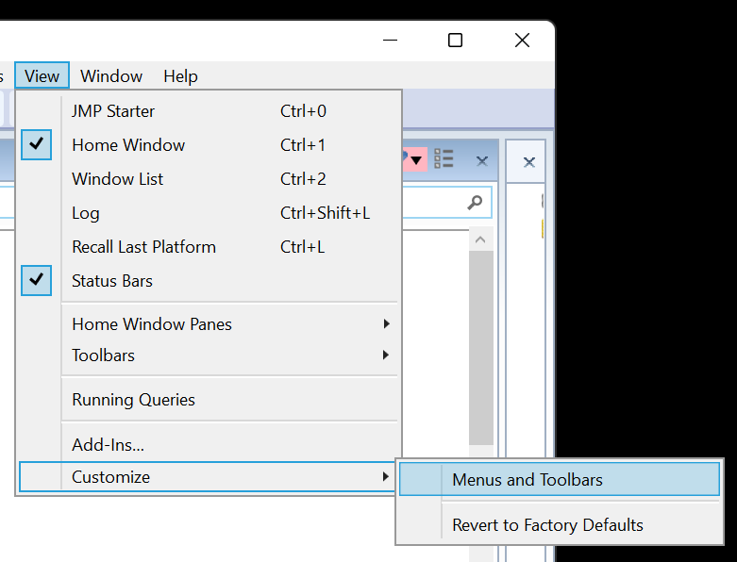Open the pink filter dropdown arrow
This screenshot has height=562, width=737.
[415, 159]
